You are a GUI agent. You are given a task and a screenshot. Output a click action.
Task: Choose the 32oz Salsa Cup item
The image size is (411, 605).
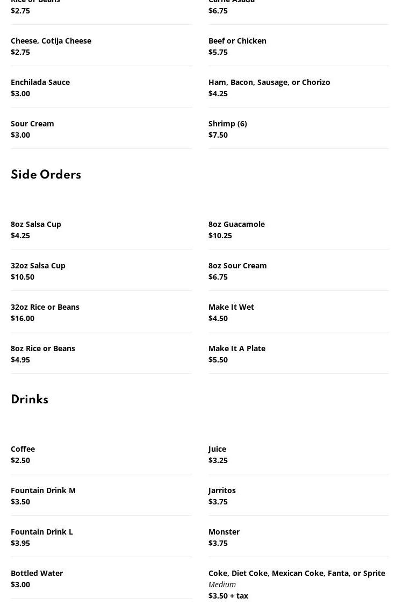[x=38, y=266]
